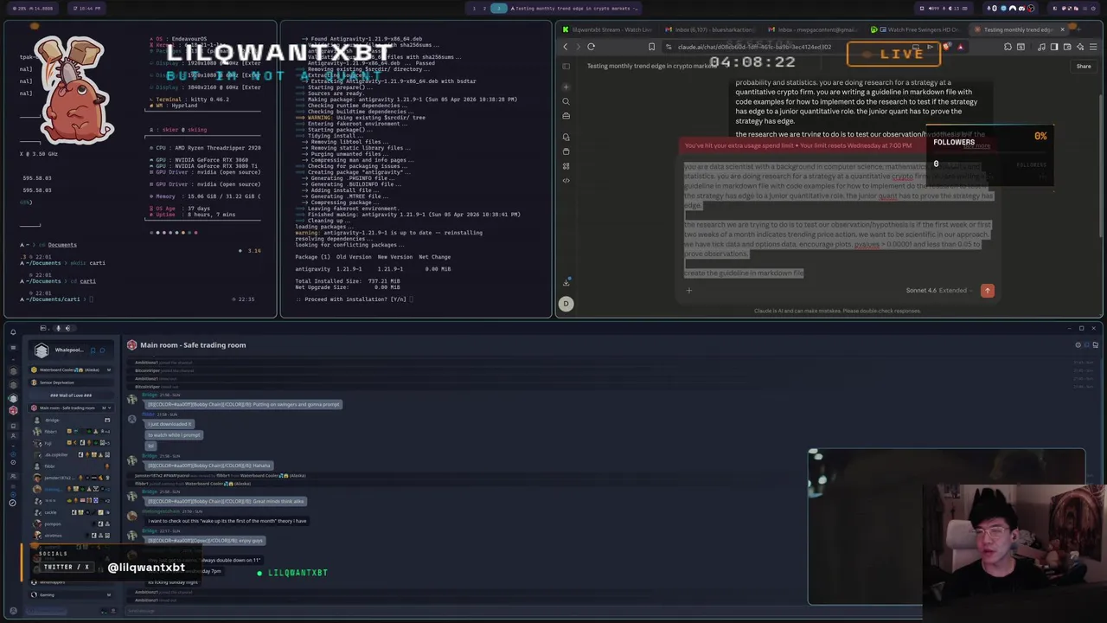The image size is (1107, 623).
Task: Click the browser back arrow
Action: tap(566, 47)
